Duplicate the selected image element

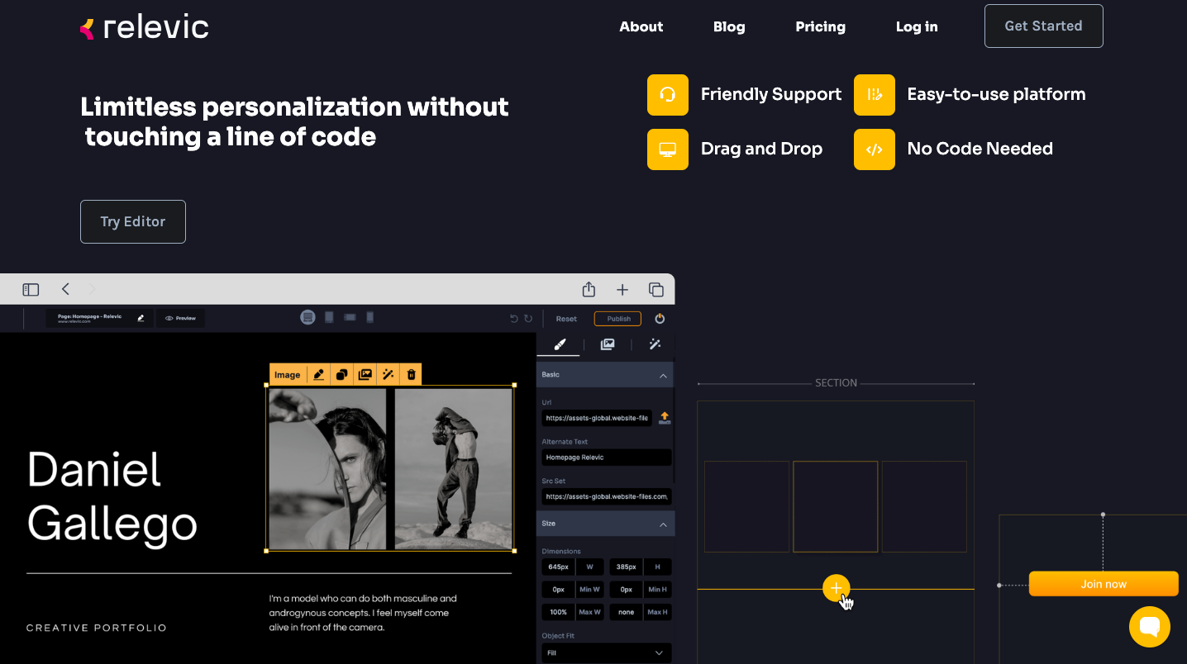(341, 374)
